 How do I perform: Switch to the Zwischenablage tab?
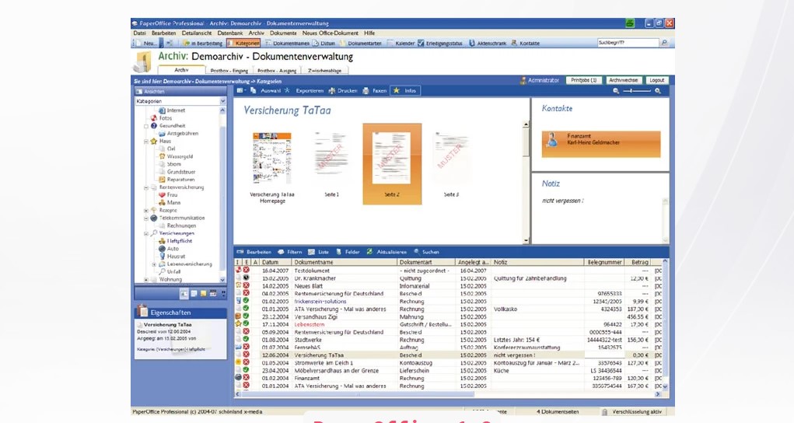pos(324,71)
